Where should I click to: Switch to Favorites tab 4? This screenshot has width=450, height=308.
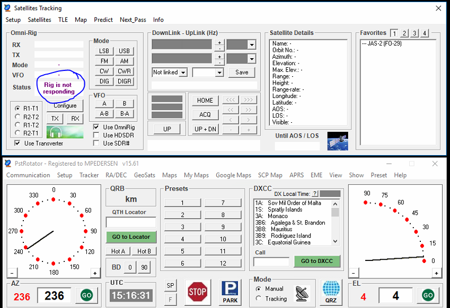pyautogui.click(x=425, y=33)
